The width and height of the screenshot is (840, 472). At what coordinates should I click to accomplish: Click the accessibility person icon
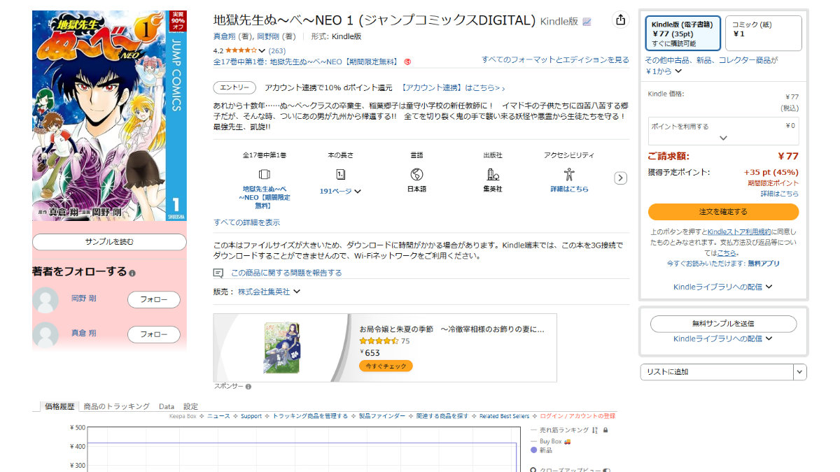click(569, 174)
